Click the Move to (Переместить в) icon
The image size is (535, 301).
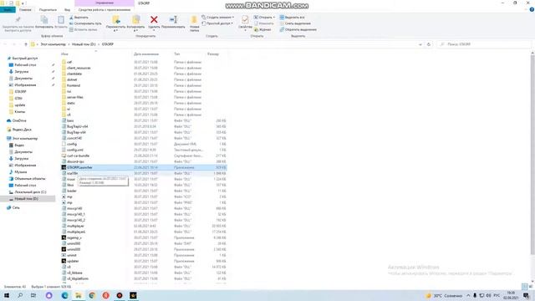116,20
